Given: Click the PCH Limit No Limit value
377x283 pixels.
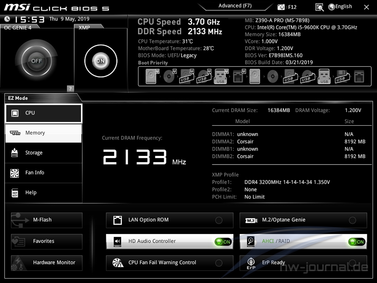Looking at the screenshot, I should click(x=254, y=197).
